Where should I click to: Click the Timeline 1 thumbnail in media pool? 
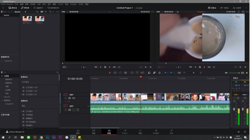pos(40,19)
